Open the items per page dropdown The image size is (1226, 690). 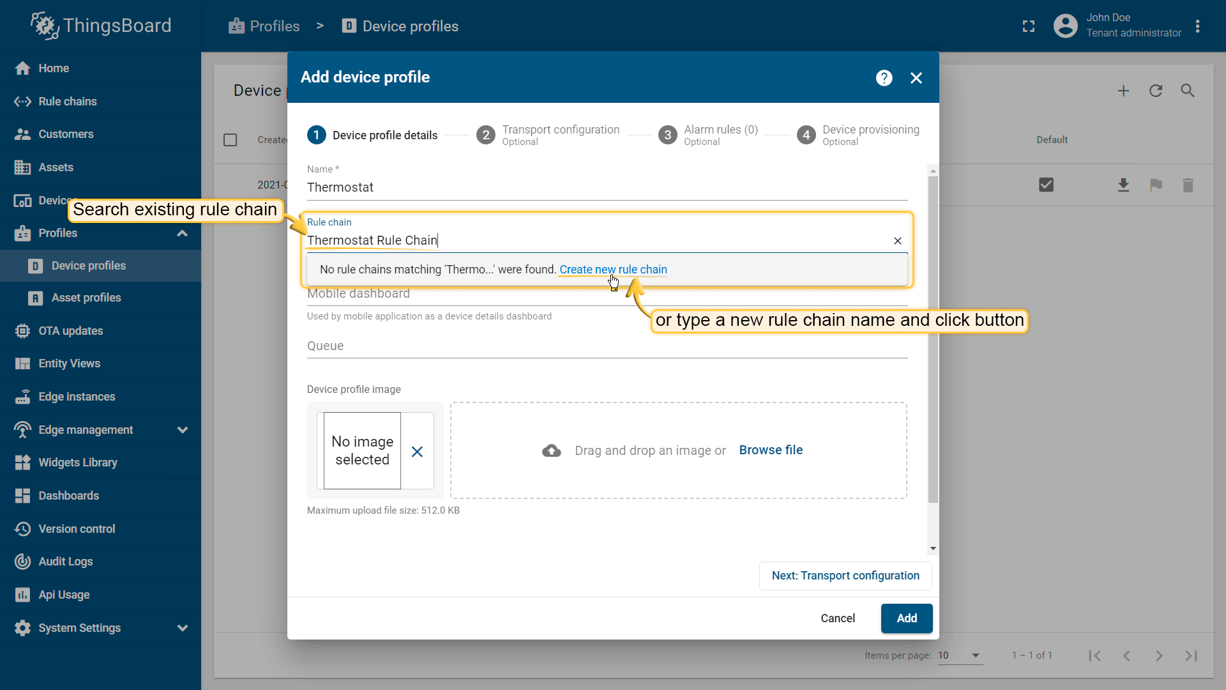pyautogui.click(x=960, y=655)
